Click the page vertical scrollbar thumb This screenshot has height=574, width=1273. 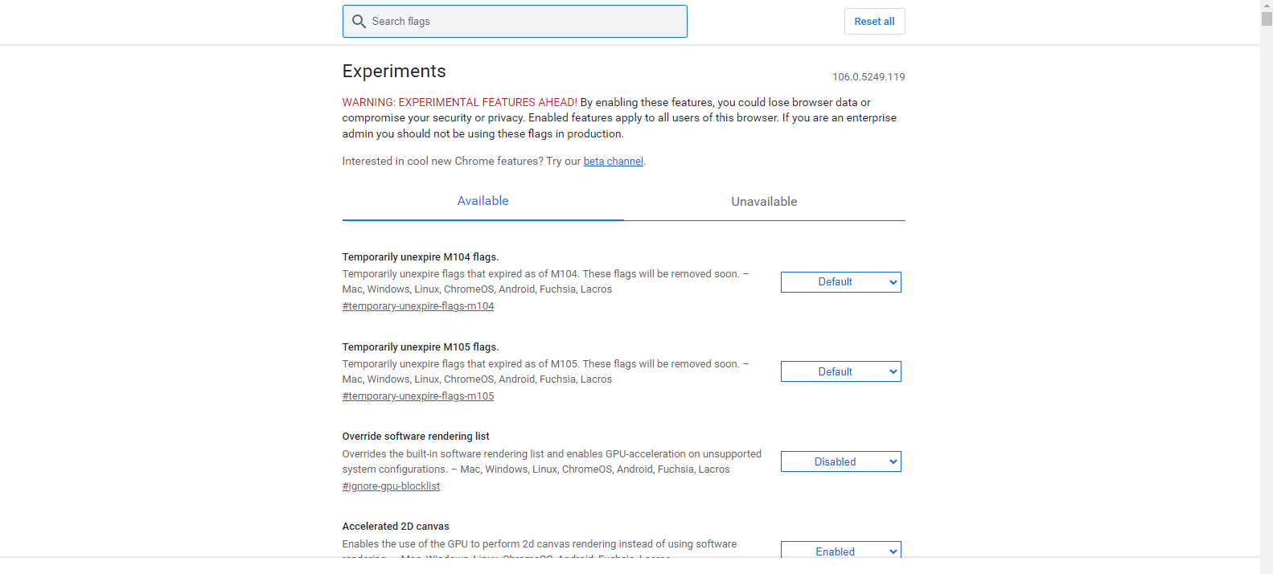(x=1267, y=18)
